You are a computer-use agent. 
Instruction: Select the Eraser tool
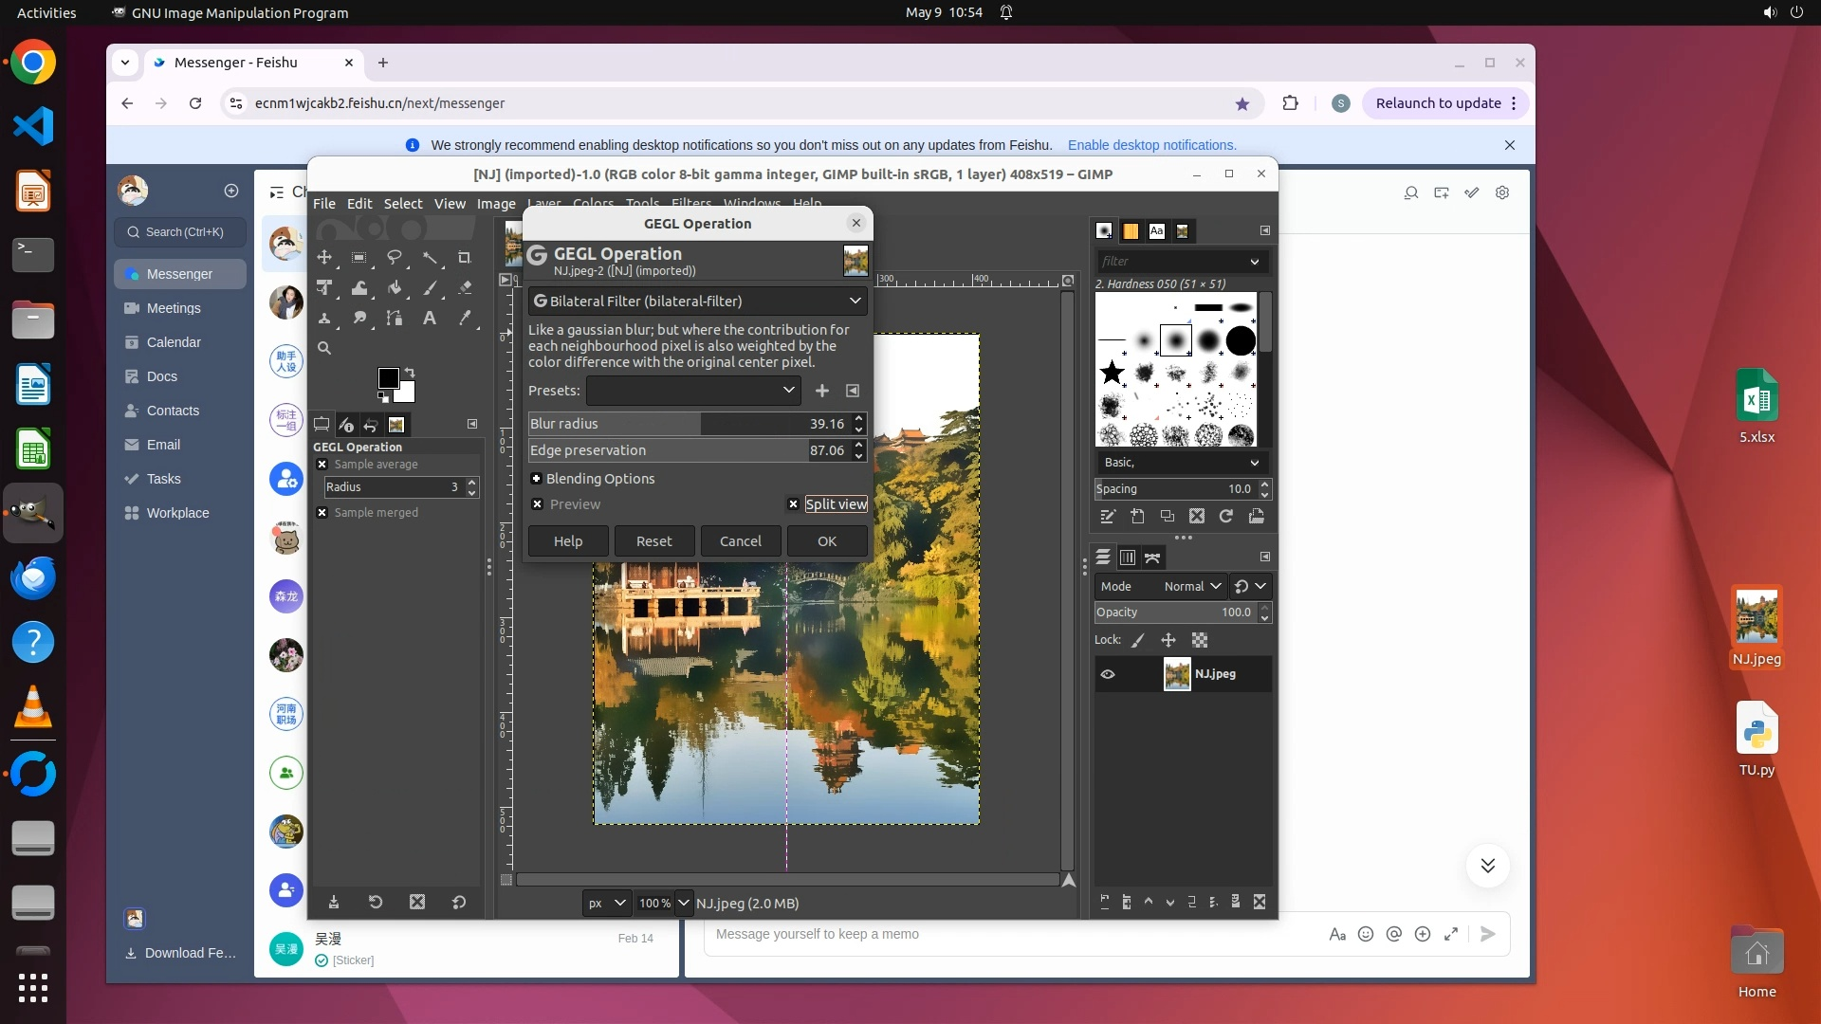pos(464,288)
